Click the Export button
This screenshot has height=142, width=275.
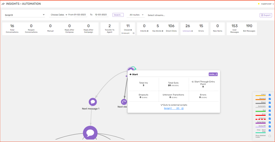click(x=266, y=15)
